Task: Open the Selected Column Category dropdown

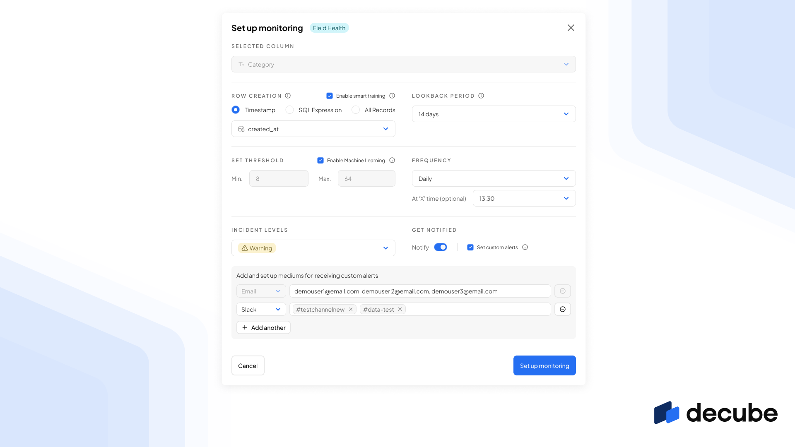Action: (x=404, y=64)
